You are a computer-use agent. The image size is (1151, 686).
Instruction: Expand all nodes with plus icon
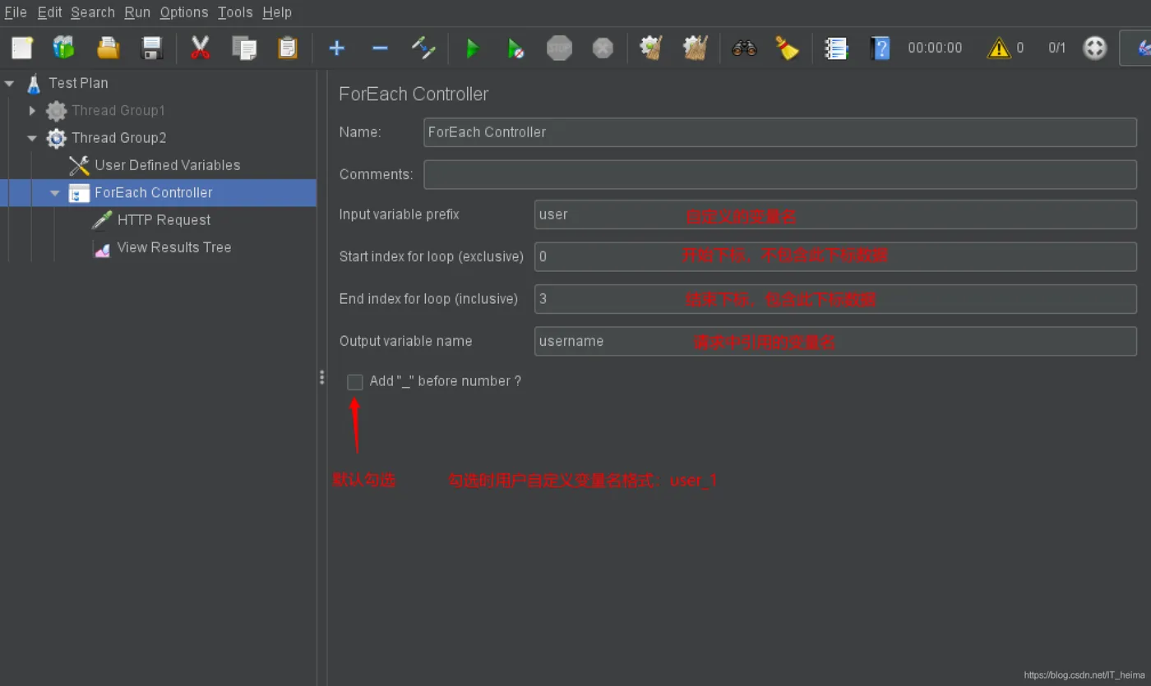tap(336, 48)
